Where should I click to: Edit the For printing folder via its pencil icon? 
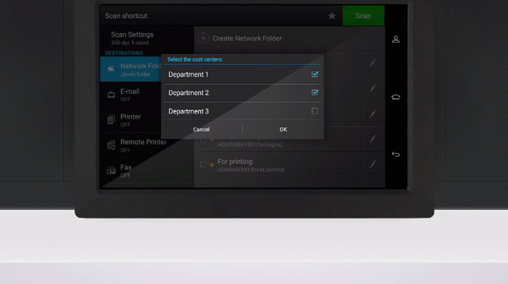[373, 164]
